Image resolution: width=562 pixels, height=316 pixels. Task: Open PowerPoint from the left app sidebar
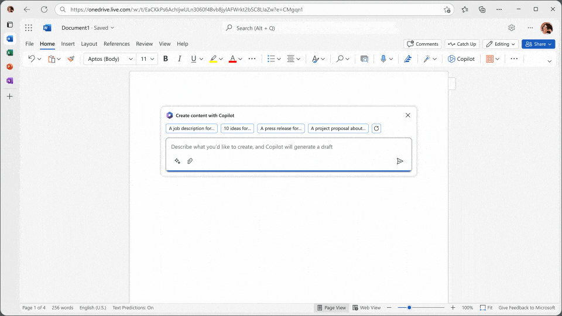point(9,67)
